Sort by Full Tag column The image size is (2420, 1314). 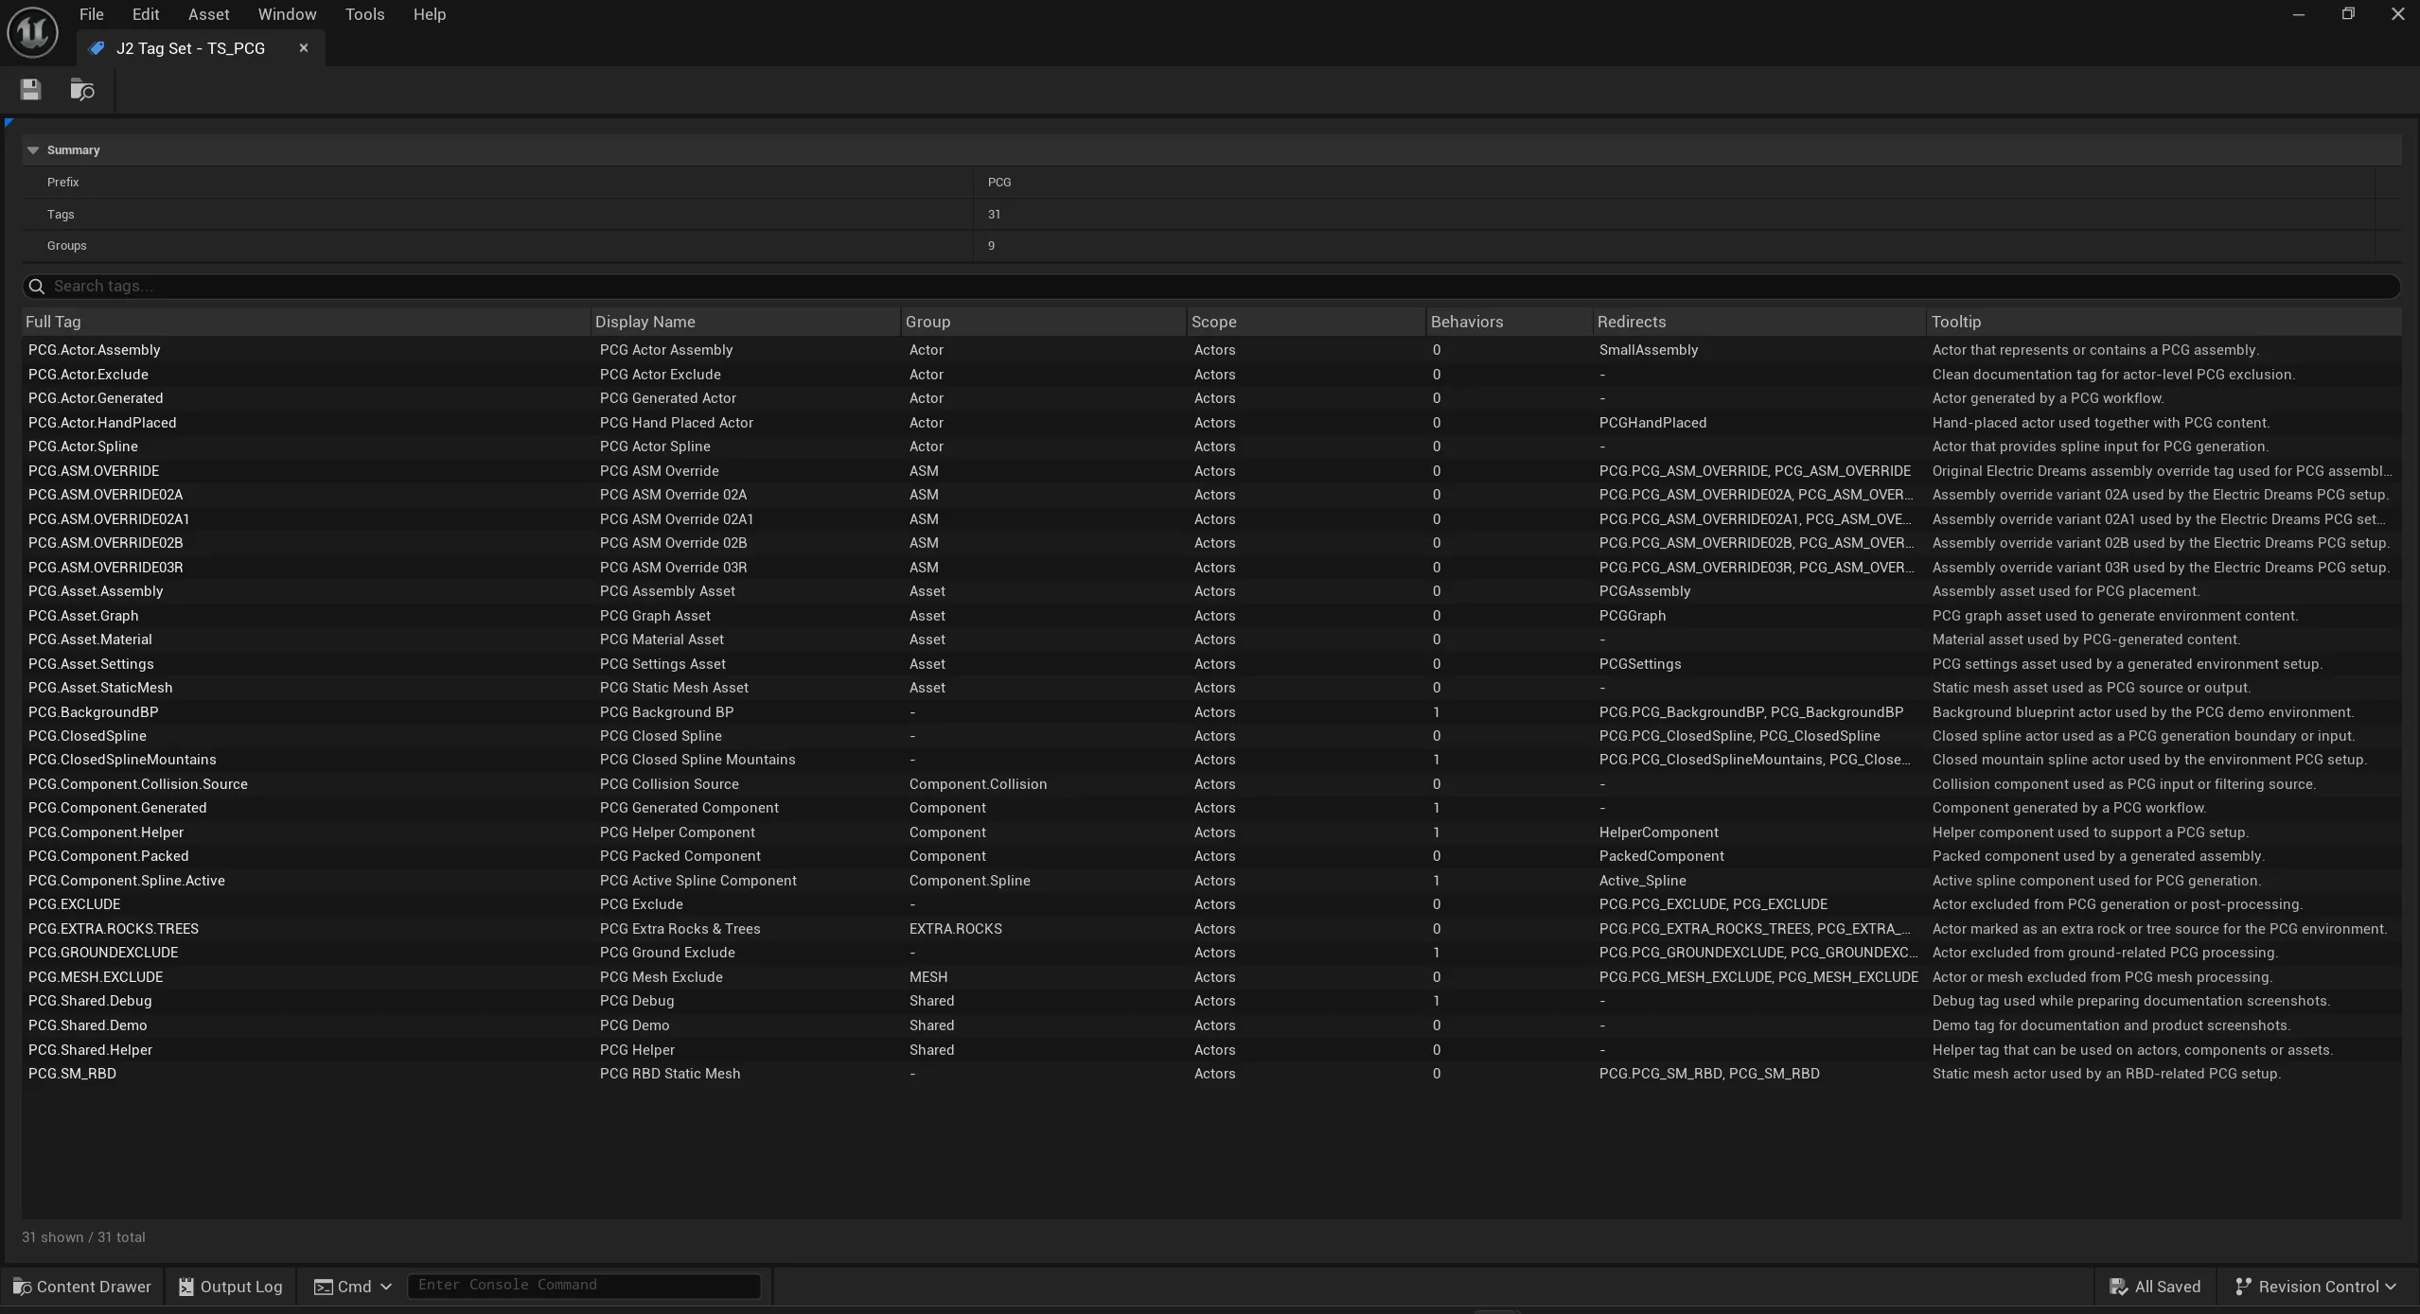pos(306,322)
